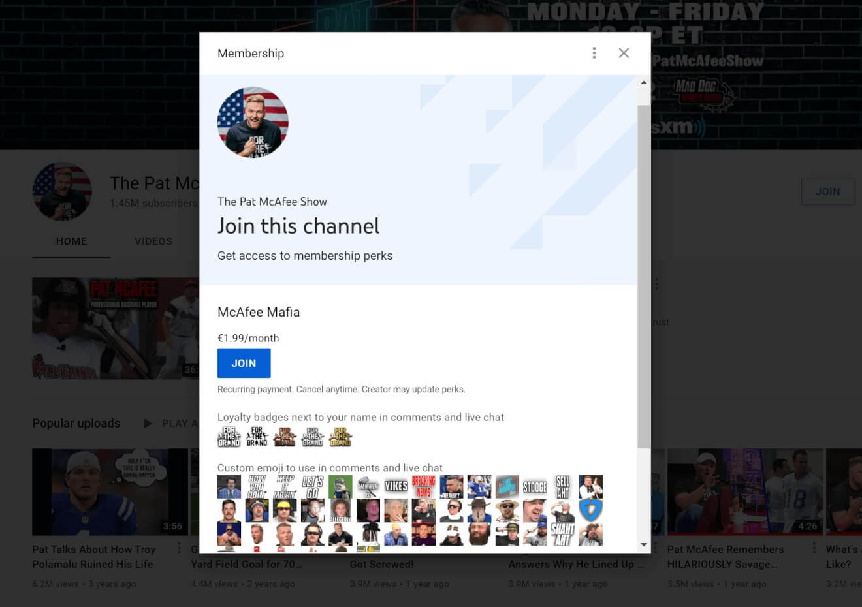Select the SELL AHT emoji
Image resolution: width=862 pixels, height=607 pixels.
[x=562, y=487]
